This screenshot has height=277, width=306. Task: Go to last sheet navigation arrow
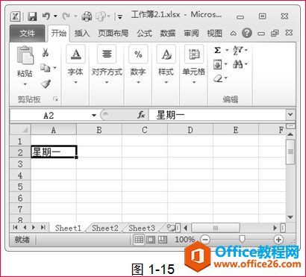coord(43,227)
